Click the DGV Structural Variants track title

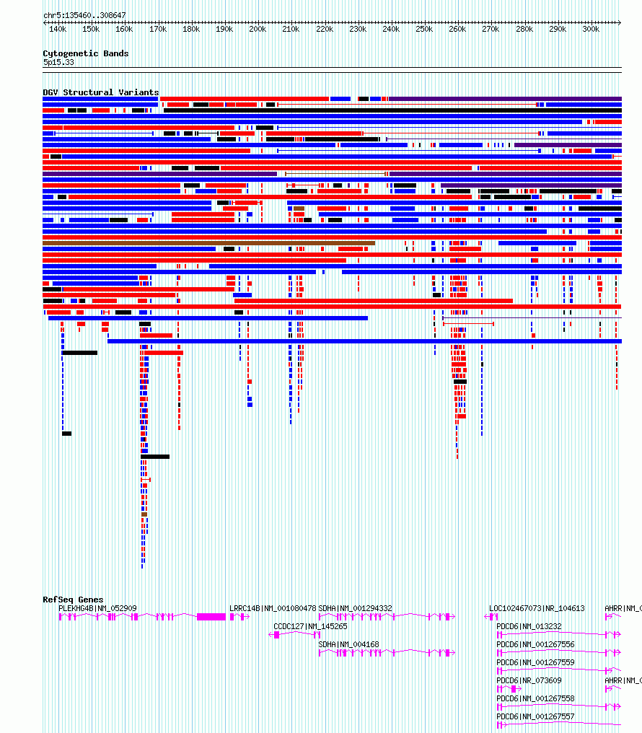click(x=101, y=92)
